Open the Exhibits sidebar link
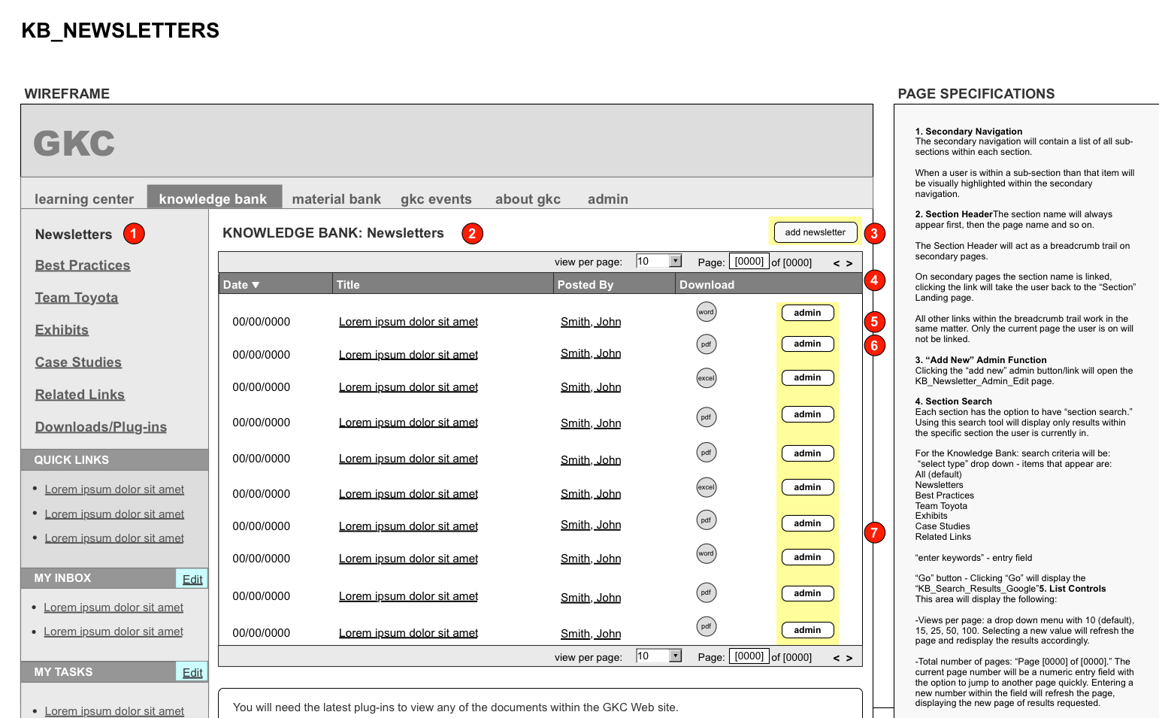 (62, 330)
